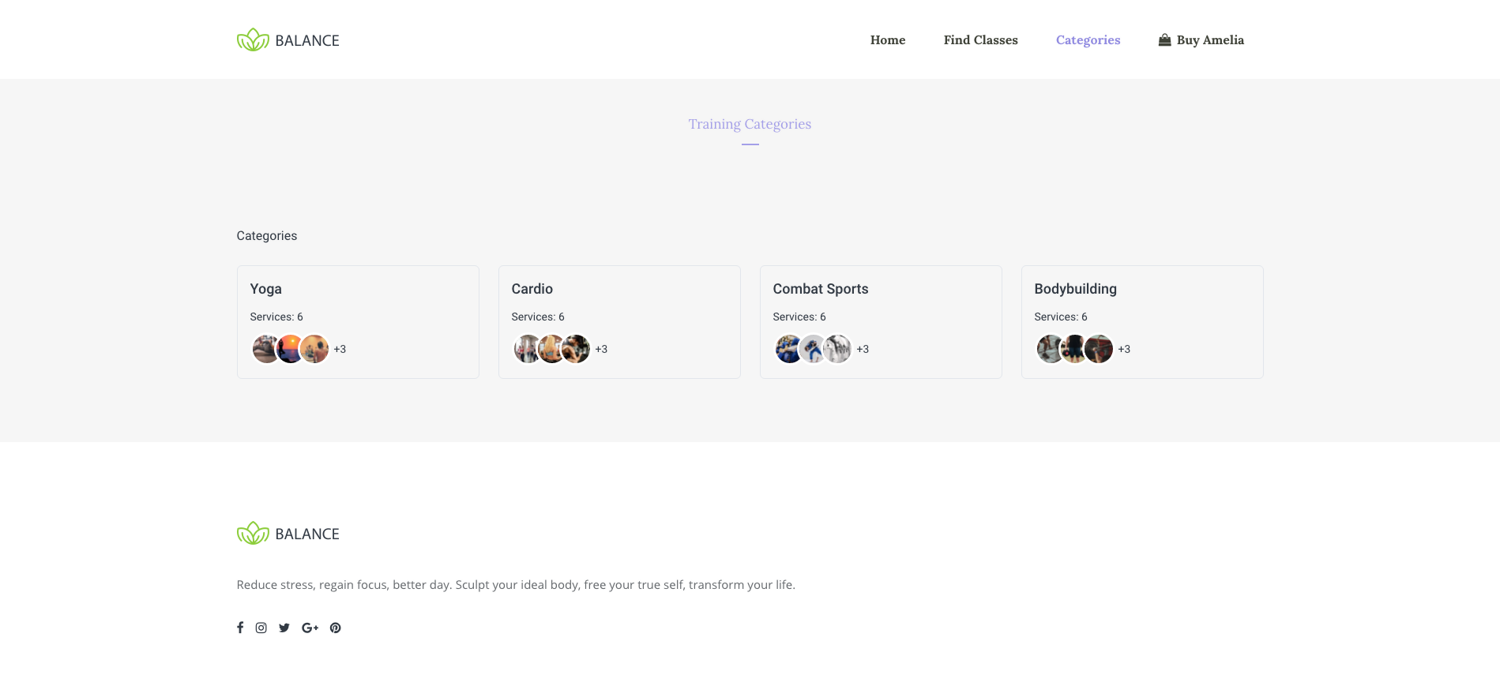This screenshot has width=1500, height=686.
Task: Select the Bodybuilding category title
Action: pos(1075,289)
